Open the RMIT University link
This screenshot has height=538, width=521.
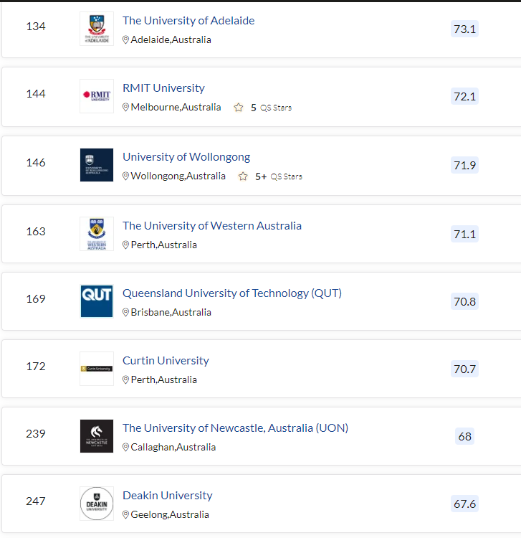tap(163, 88)
